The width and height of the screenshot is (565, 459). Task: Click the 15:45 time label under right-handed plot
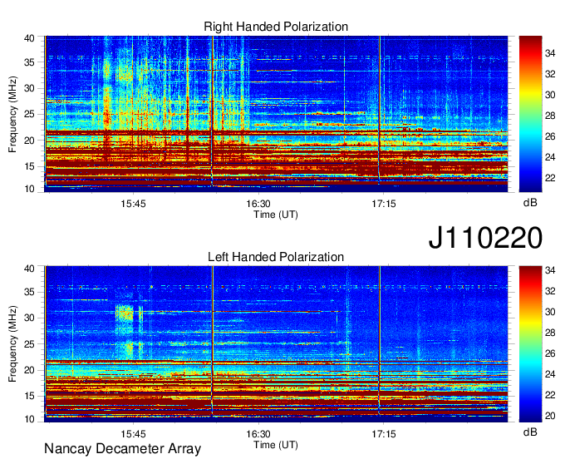(133, 204)
